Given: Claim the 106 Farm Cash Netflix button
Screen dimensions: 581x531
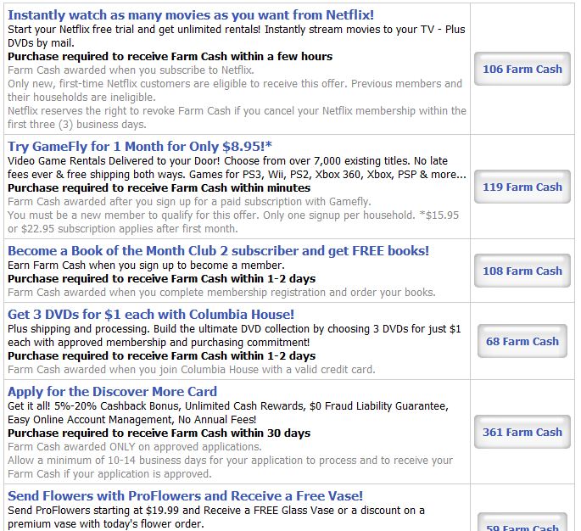Looking at the screenshot, I should pyautogui.click(x=522, y=69).
